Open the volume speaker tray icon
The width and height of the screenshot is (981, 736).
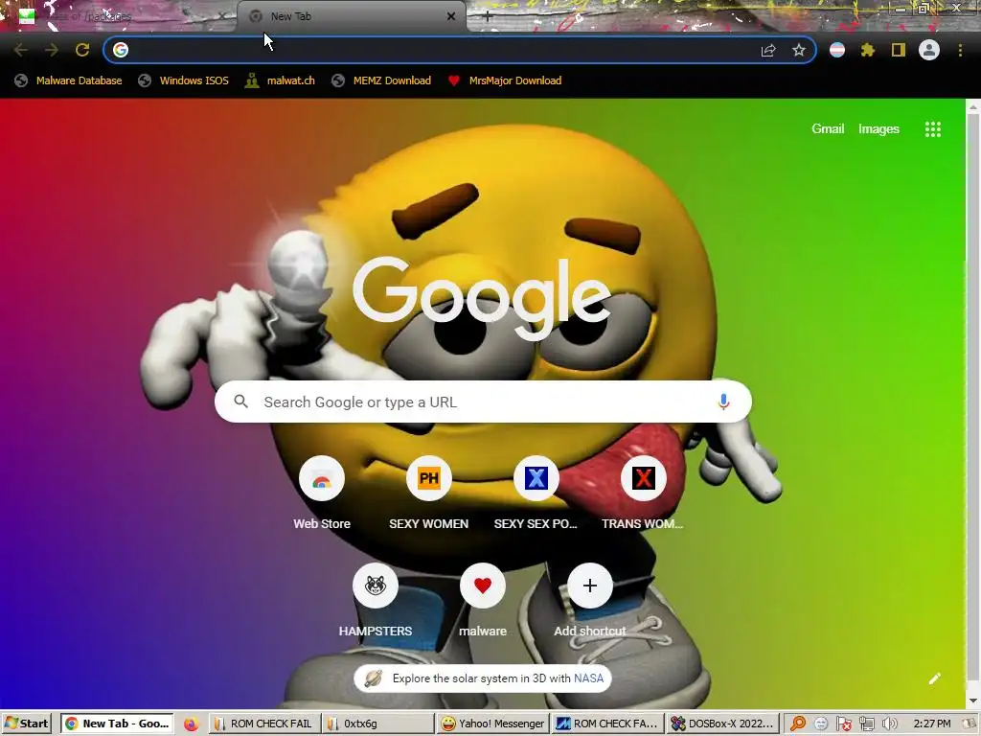click(889, 724)
